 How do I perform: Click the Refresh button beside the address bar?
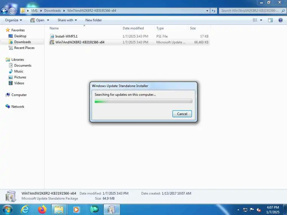(213, 11)
